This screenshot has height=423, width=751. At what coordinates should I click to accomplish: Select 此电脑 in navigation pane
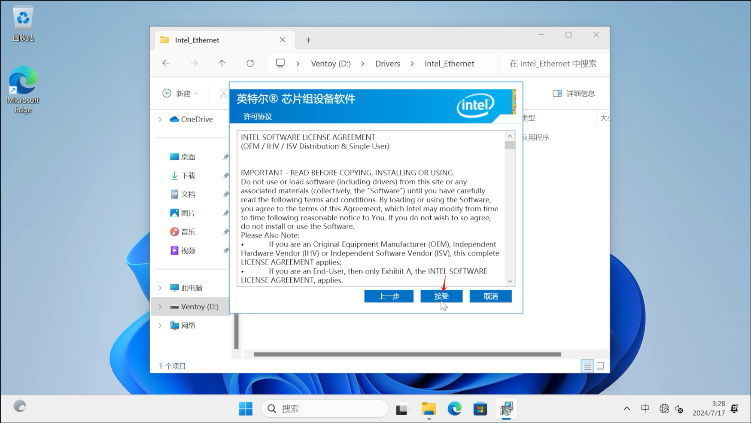click(x=186, y=288)
